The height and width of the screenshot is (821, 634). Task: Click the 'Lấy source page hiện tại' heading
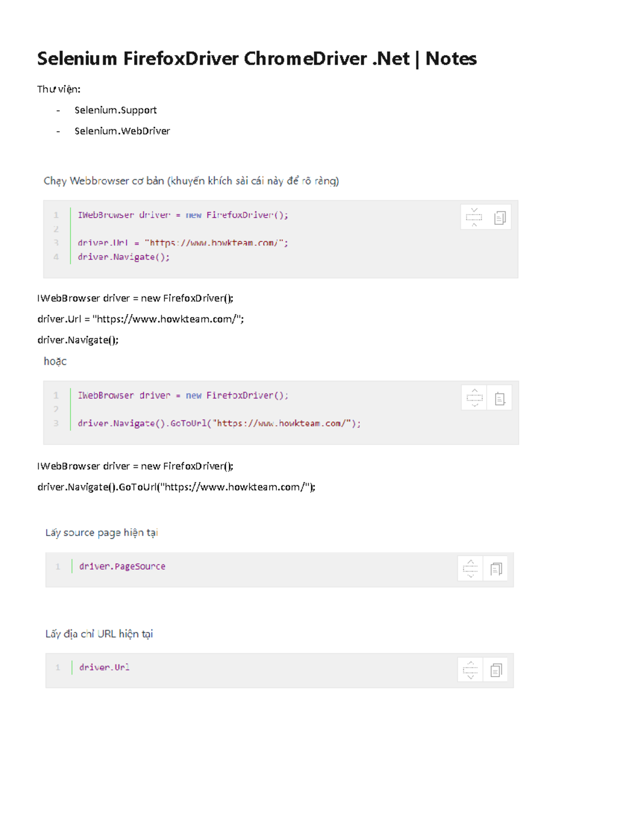(101, 532)
